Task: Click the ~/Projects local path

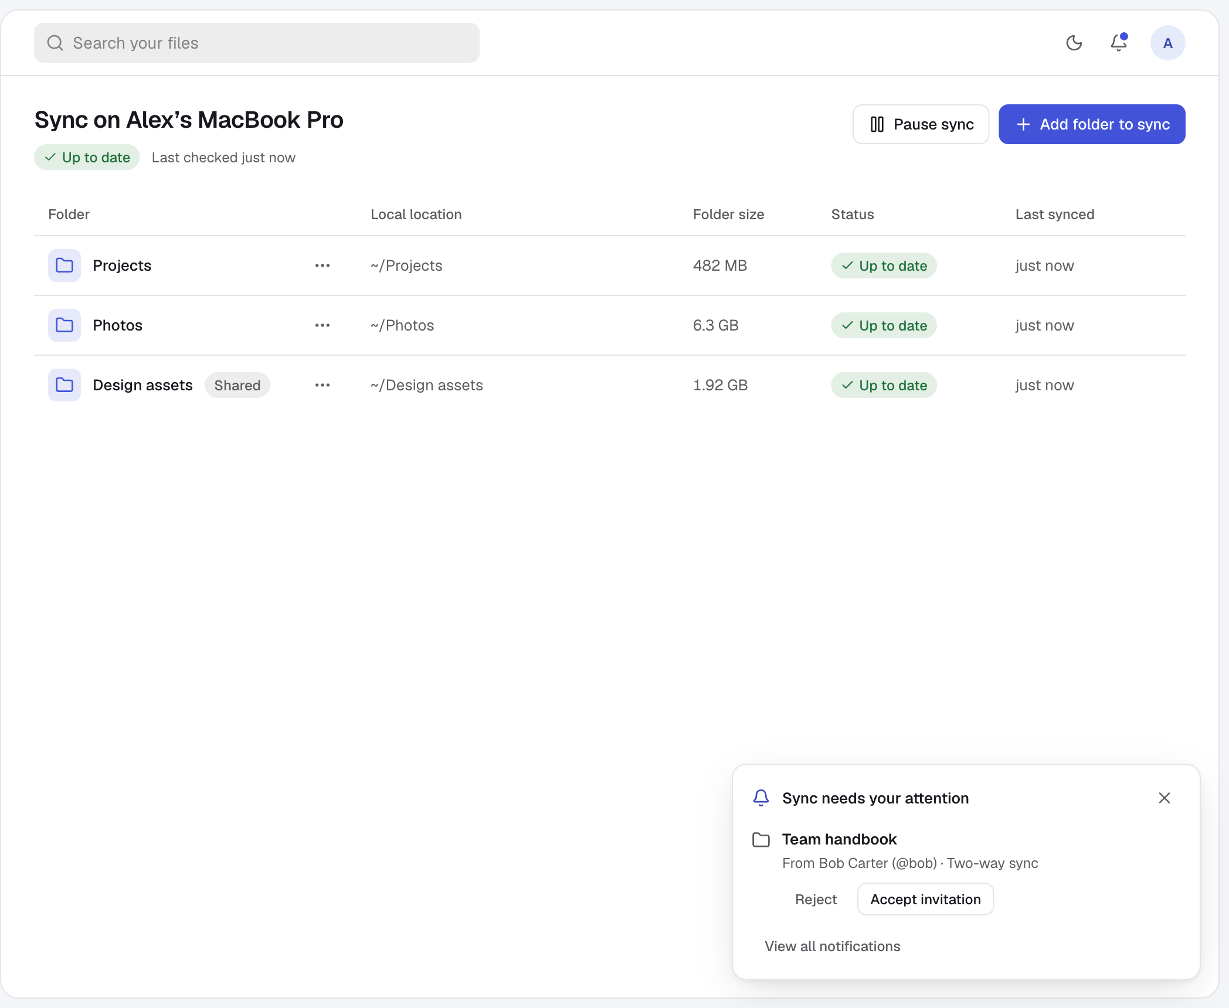Action: 406,265
